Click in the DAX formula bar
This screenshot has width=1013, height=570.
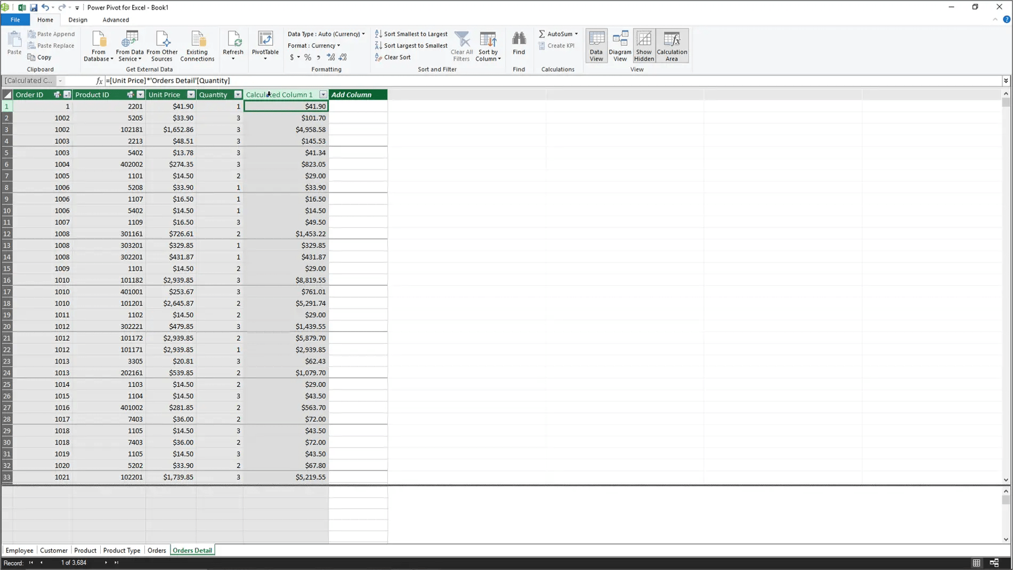pos(533,81)
